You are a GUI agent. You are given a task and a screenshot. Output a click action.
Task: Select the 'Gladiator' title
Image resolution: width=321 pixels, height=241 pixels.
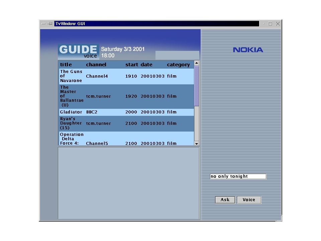(x=71, y=112)
